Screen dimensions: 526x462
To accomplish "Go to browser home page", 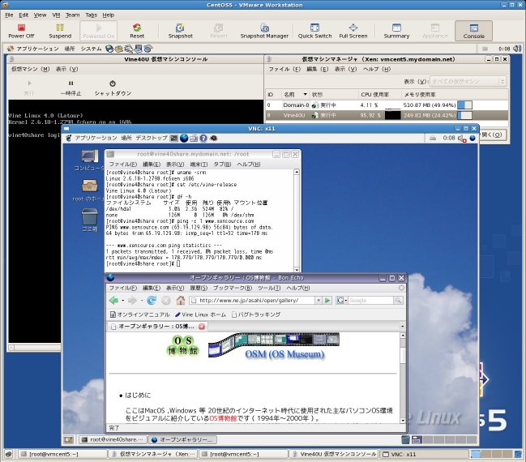I will click(x=181, y=300).
